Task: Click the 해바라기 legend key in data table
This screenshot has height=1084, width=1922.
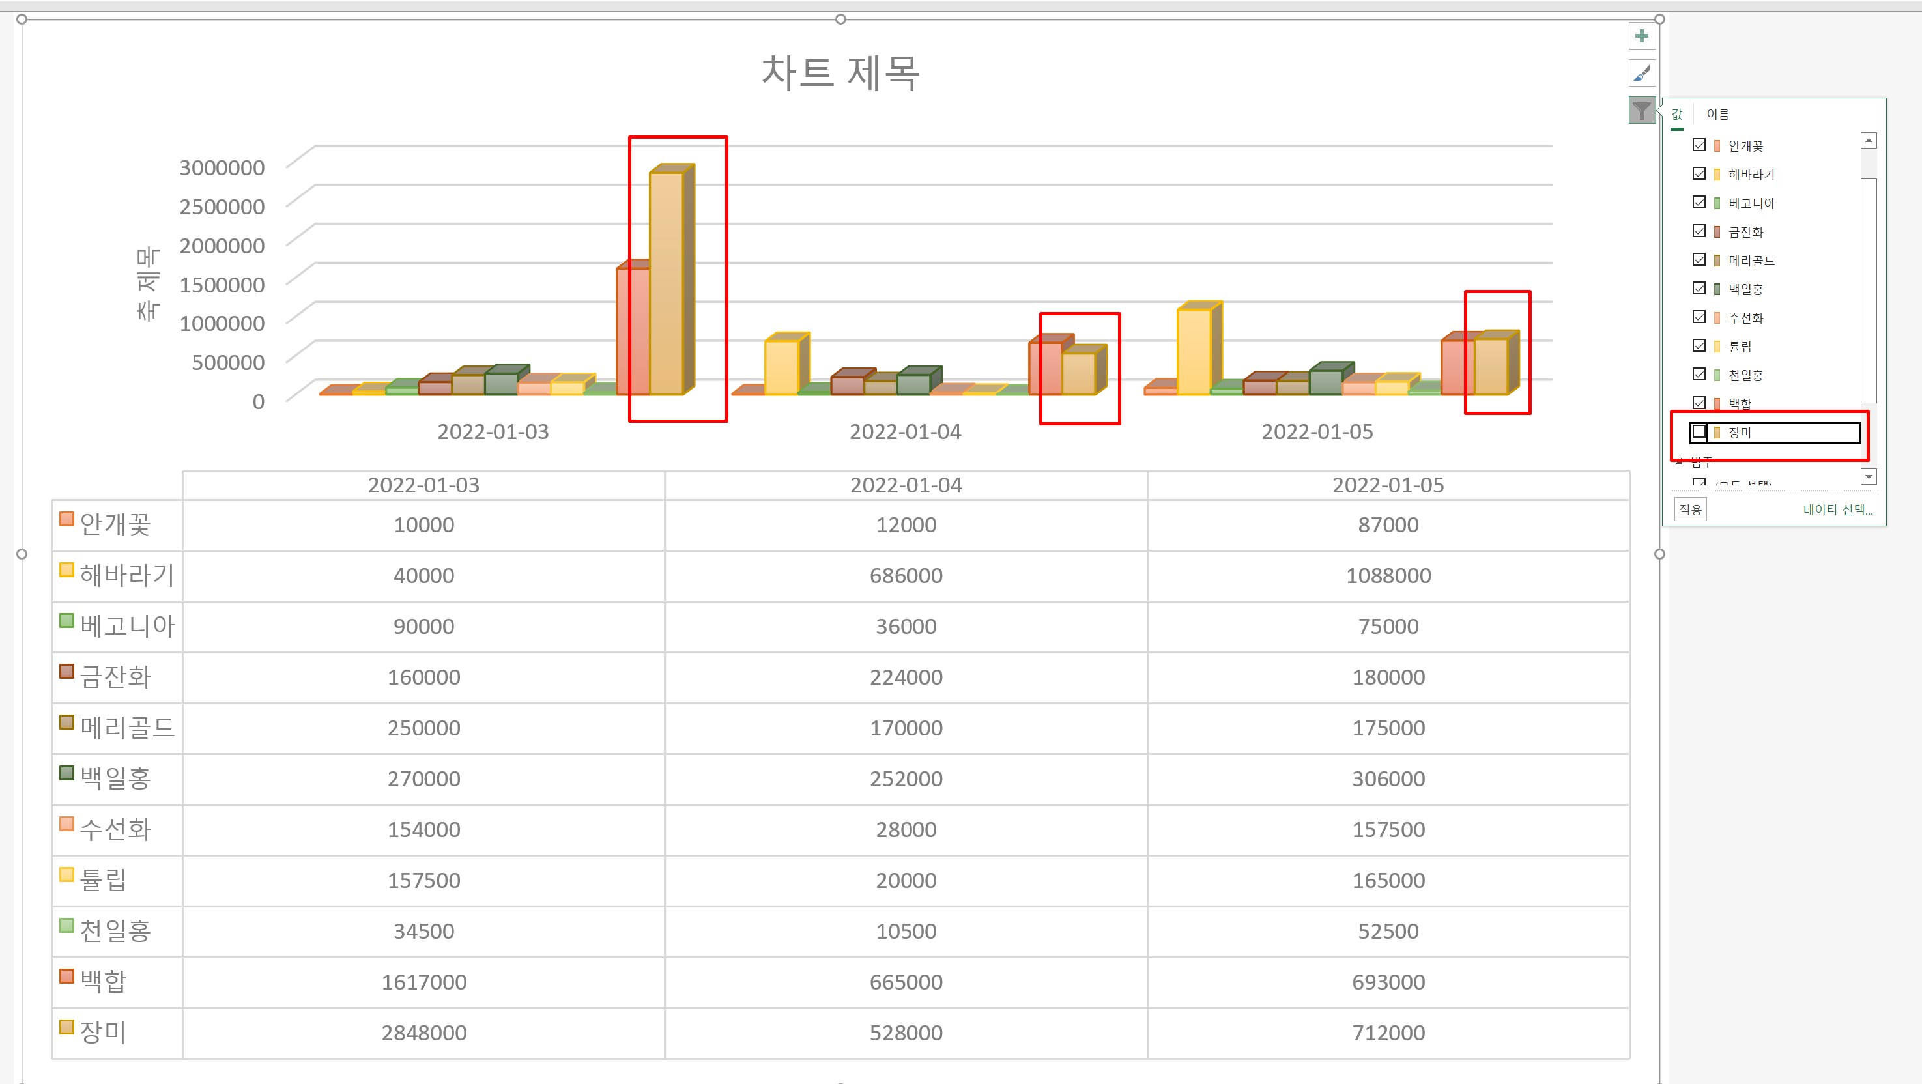Action: click(x=66, y=570)
